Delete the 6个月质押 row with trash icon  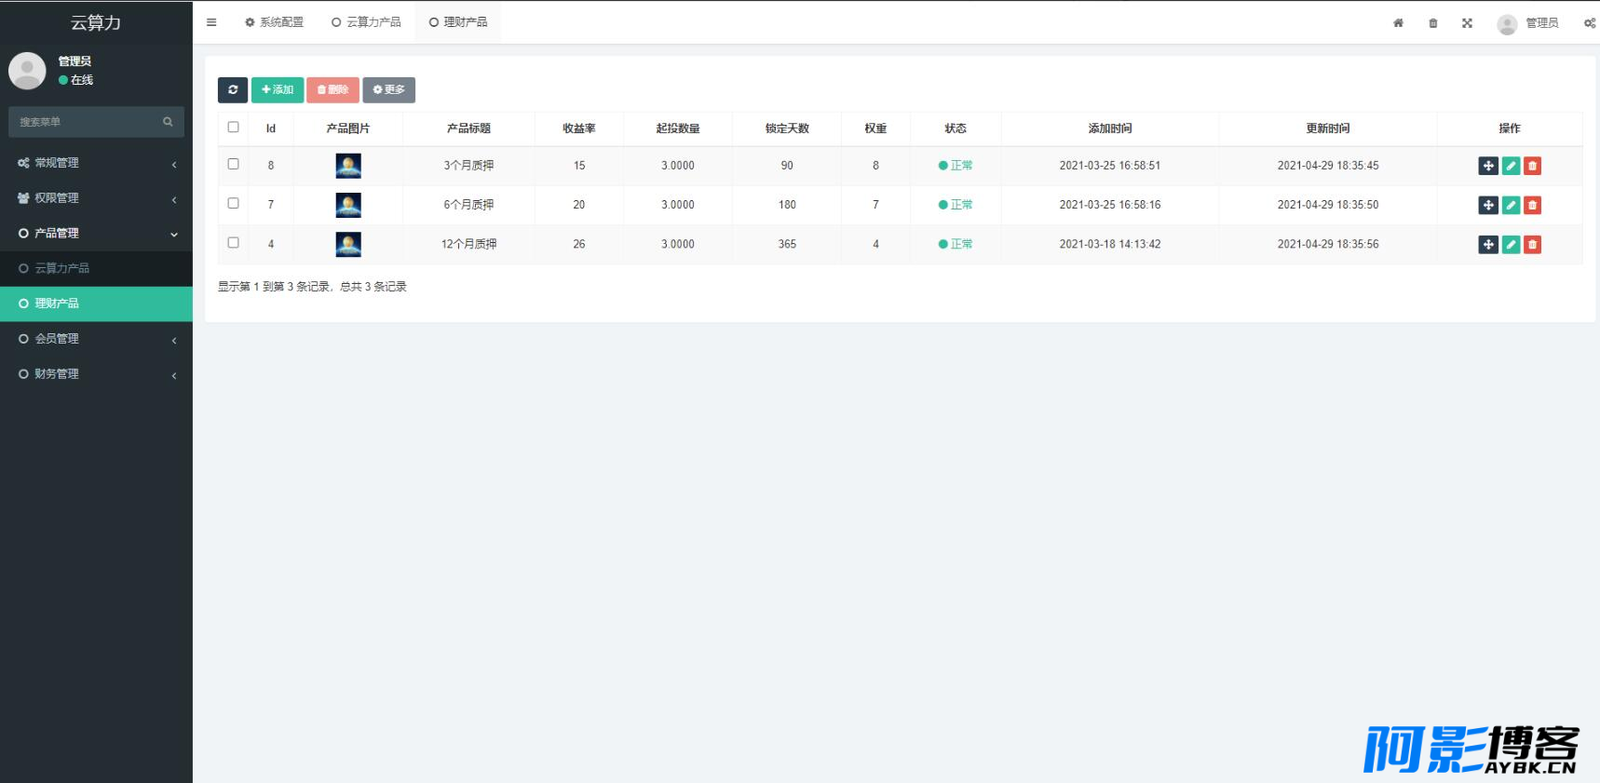tap(1532, 205)
